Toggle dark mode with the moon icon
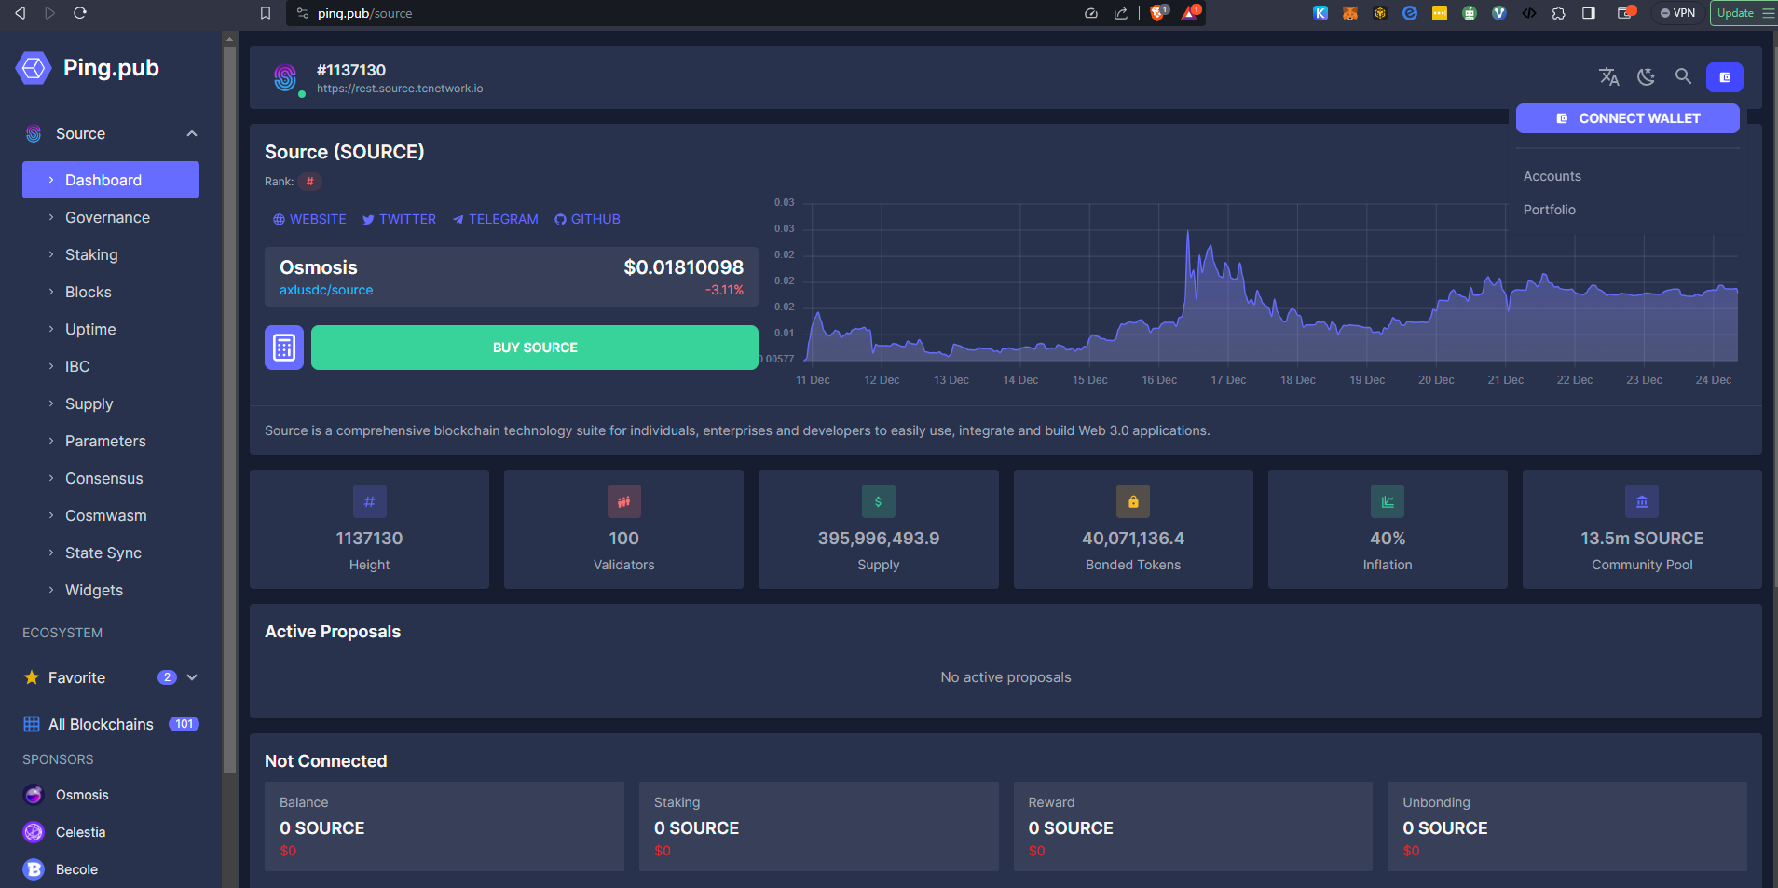This screenshot has height=888, width=1778. coord(1646,76)
